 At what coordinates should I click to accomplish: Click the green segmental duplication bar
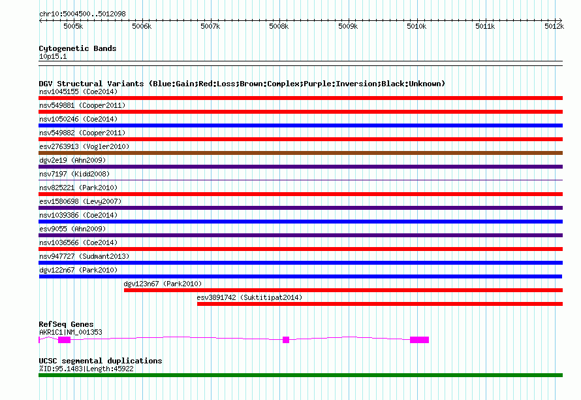pos(300,375)
